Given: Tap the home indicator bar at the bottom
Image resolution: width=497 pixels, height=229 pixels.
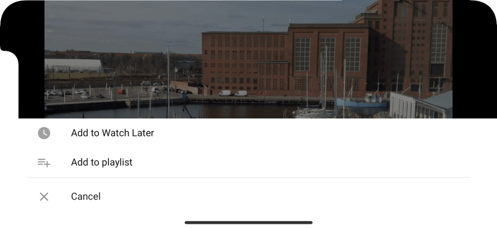Looking at the screenshot, I should point(248,223).
